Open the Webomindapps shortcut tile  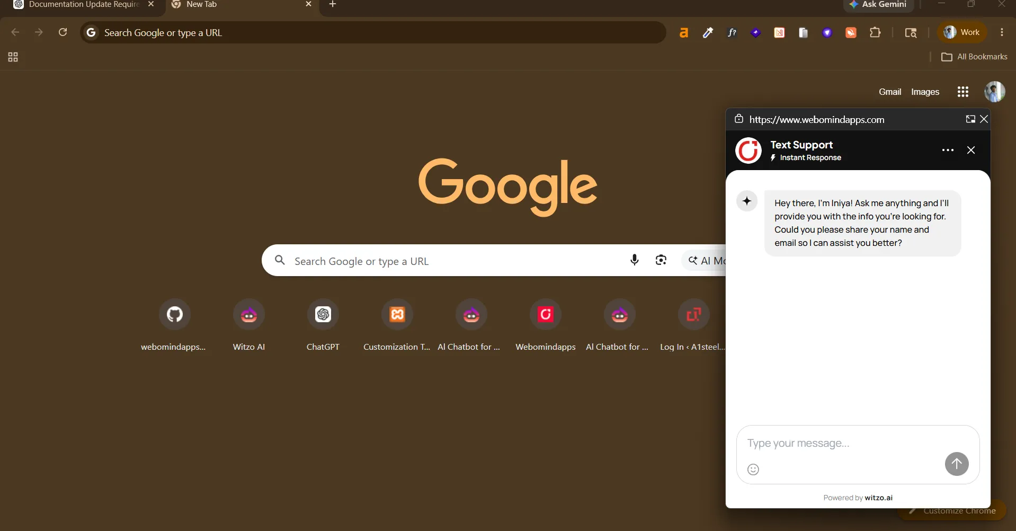click(x=546, y=325)
